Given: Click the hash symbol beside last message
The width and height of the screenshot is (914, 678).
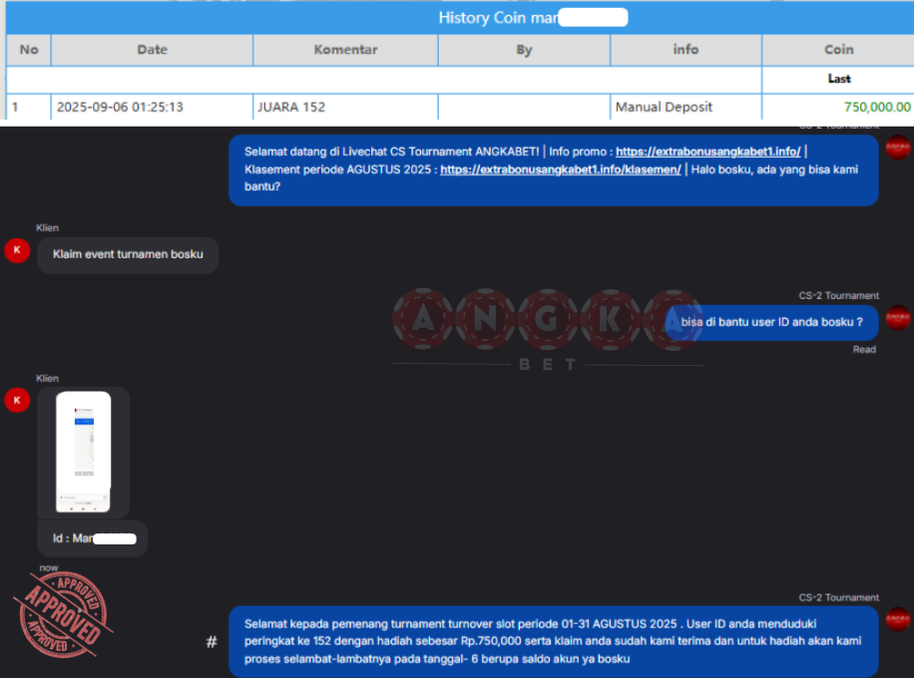Looking at the screenshot, I should [x=212, y=642].
